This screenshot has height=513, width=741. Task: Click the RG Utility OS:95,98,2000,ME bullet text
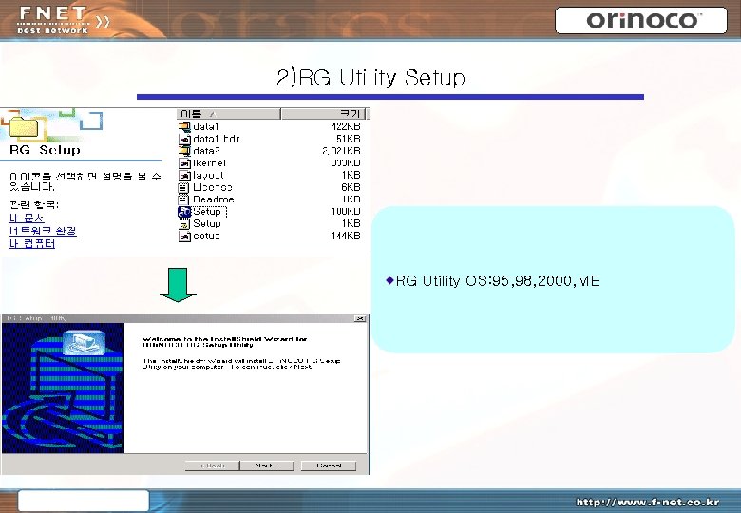(x=497, y=281)
